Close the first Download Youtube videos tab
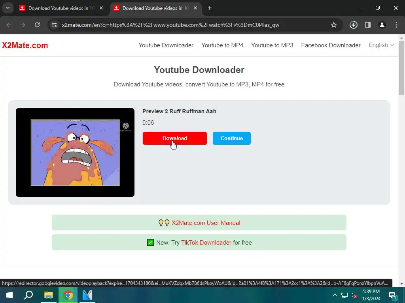Viewport: 405px width, 303px height. [101, 8]
